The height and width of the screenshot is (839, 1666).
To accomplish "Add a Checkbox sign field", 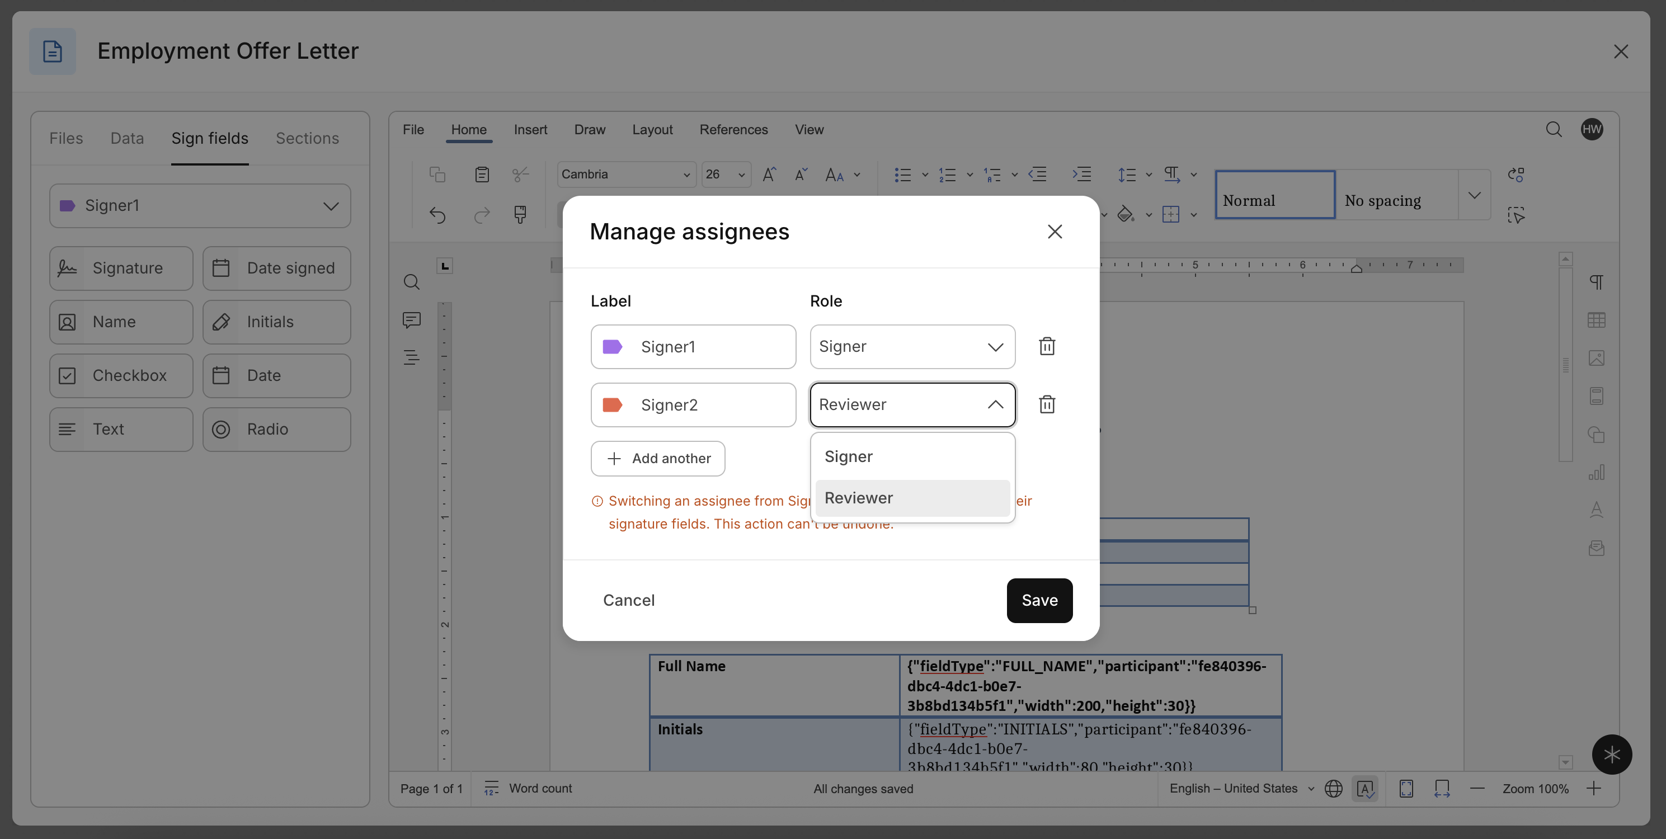I will coord(121,375).
